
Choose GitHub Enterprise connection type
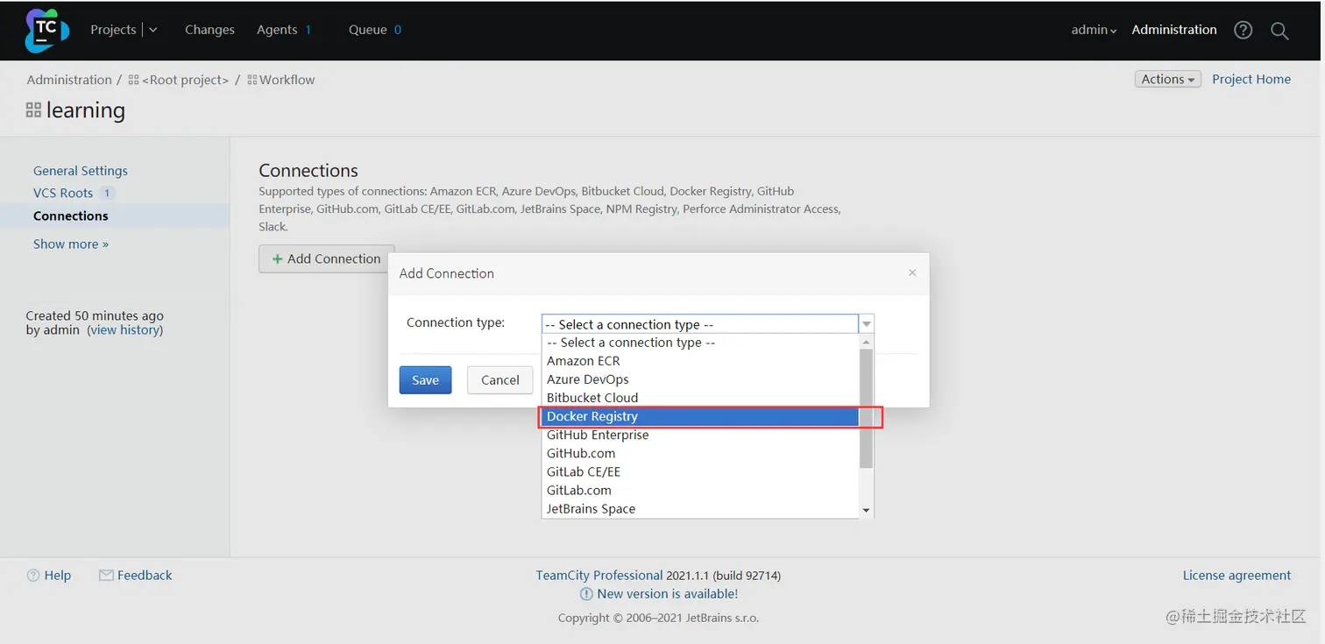598,435
